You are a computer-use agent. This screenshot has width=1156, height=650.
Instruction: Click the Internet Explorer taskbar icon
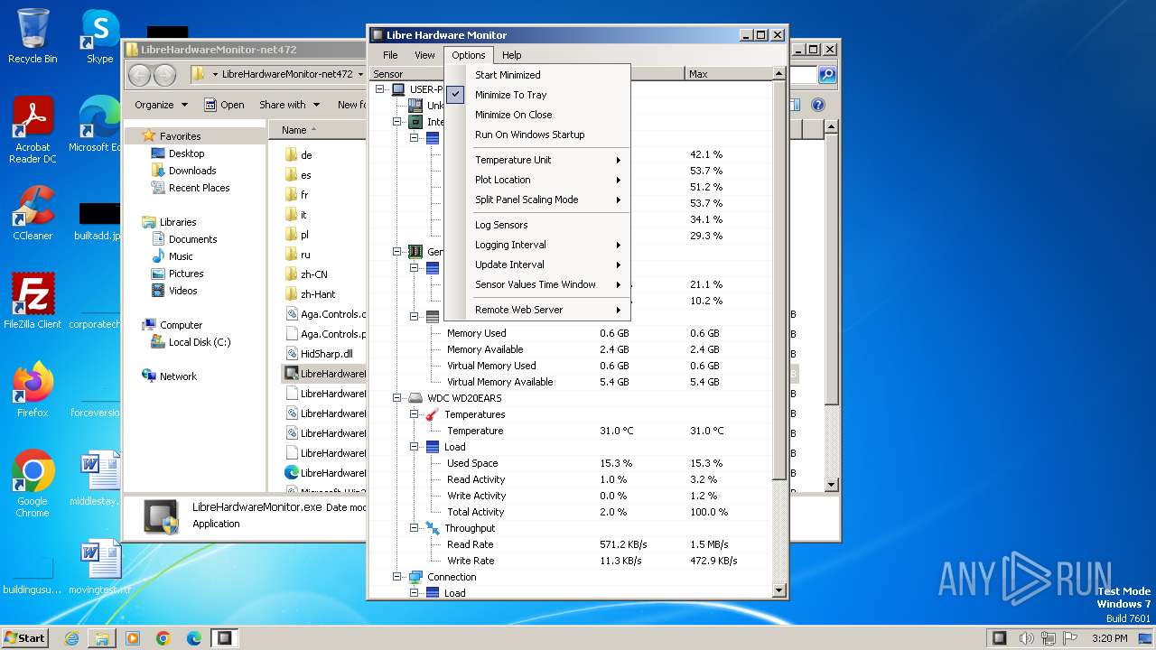(x=71, y=638)
